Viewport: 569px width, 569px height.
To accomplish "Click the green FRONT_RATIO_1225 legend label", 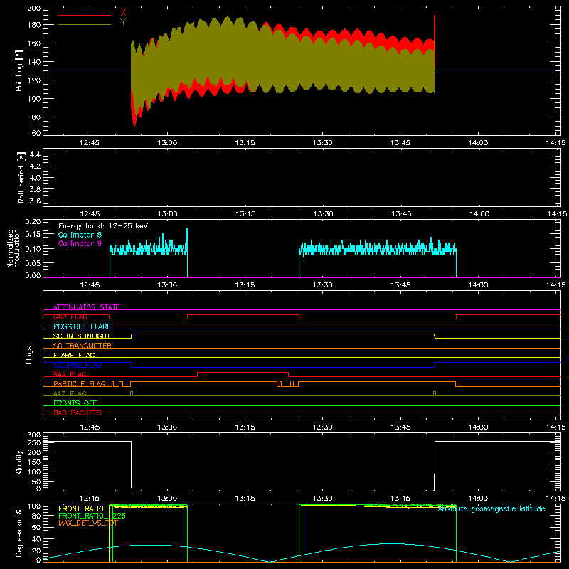I will [x=92, y=516].
